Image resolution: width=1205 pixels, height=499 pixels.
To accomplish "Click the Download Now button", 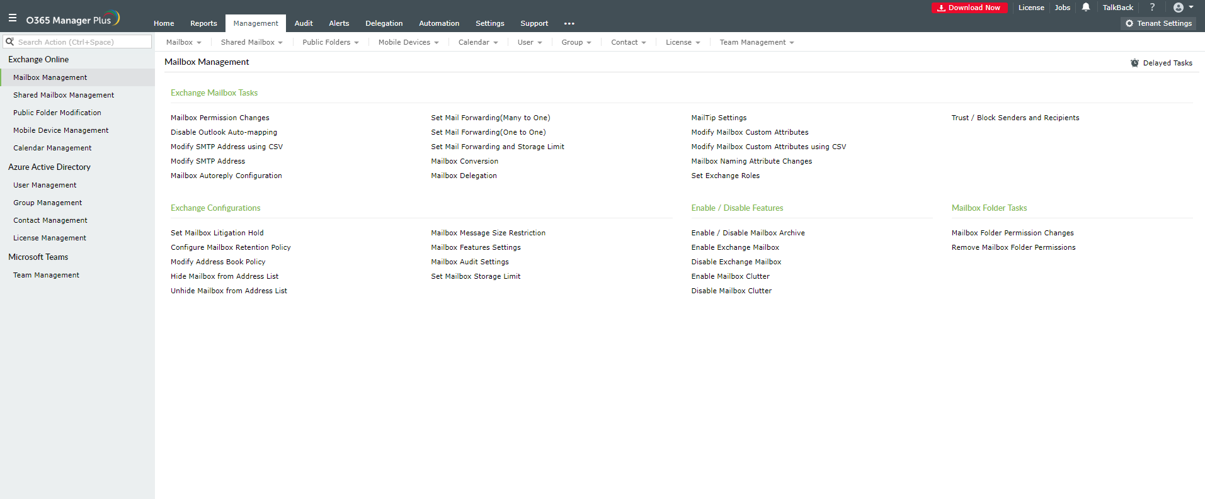I will coord(969,8).
